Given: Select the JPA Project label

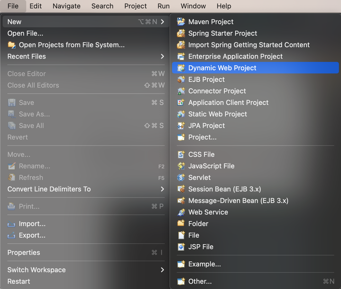Looking at the screenshot, I should coord(207,126).
